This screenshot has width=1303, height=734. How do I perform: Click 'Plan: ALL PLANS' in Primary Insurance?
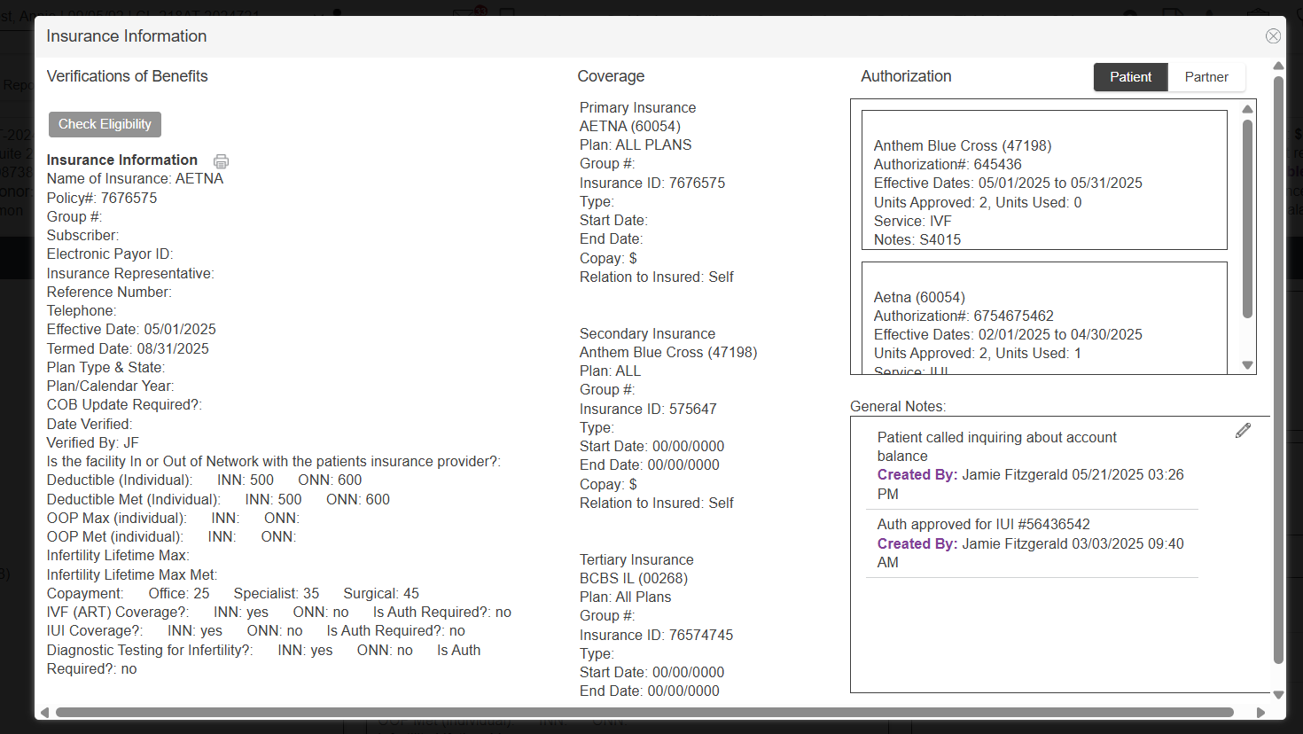coord(636,144)
